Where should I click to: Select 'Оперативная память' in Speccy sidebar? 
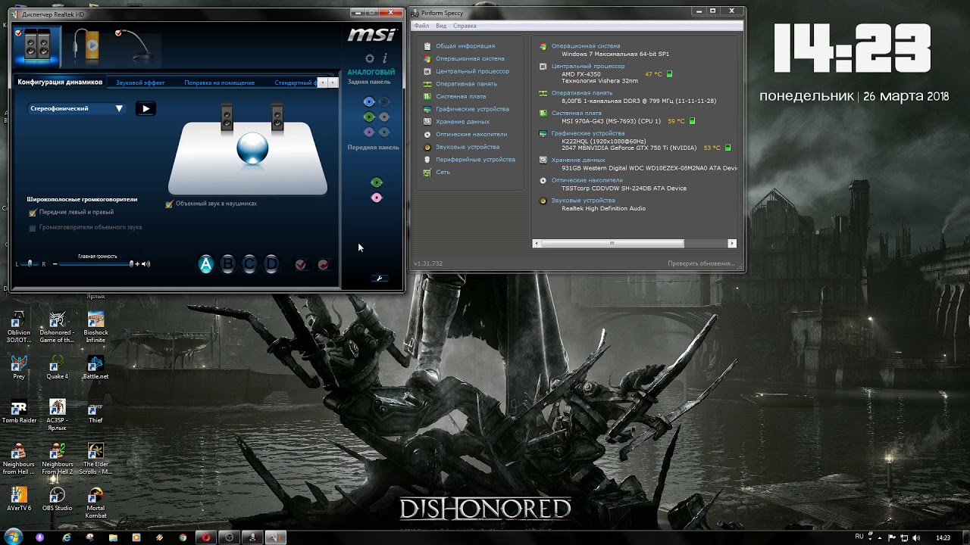point(466,84)
